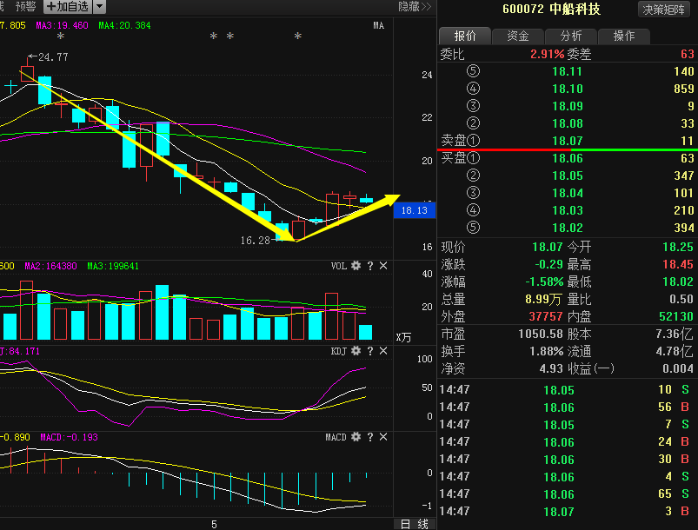Switch to the 资金 tab
This screenshot has width=698, height=530.
tap(518, 36)
